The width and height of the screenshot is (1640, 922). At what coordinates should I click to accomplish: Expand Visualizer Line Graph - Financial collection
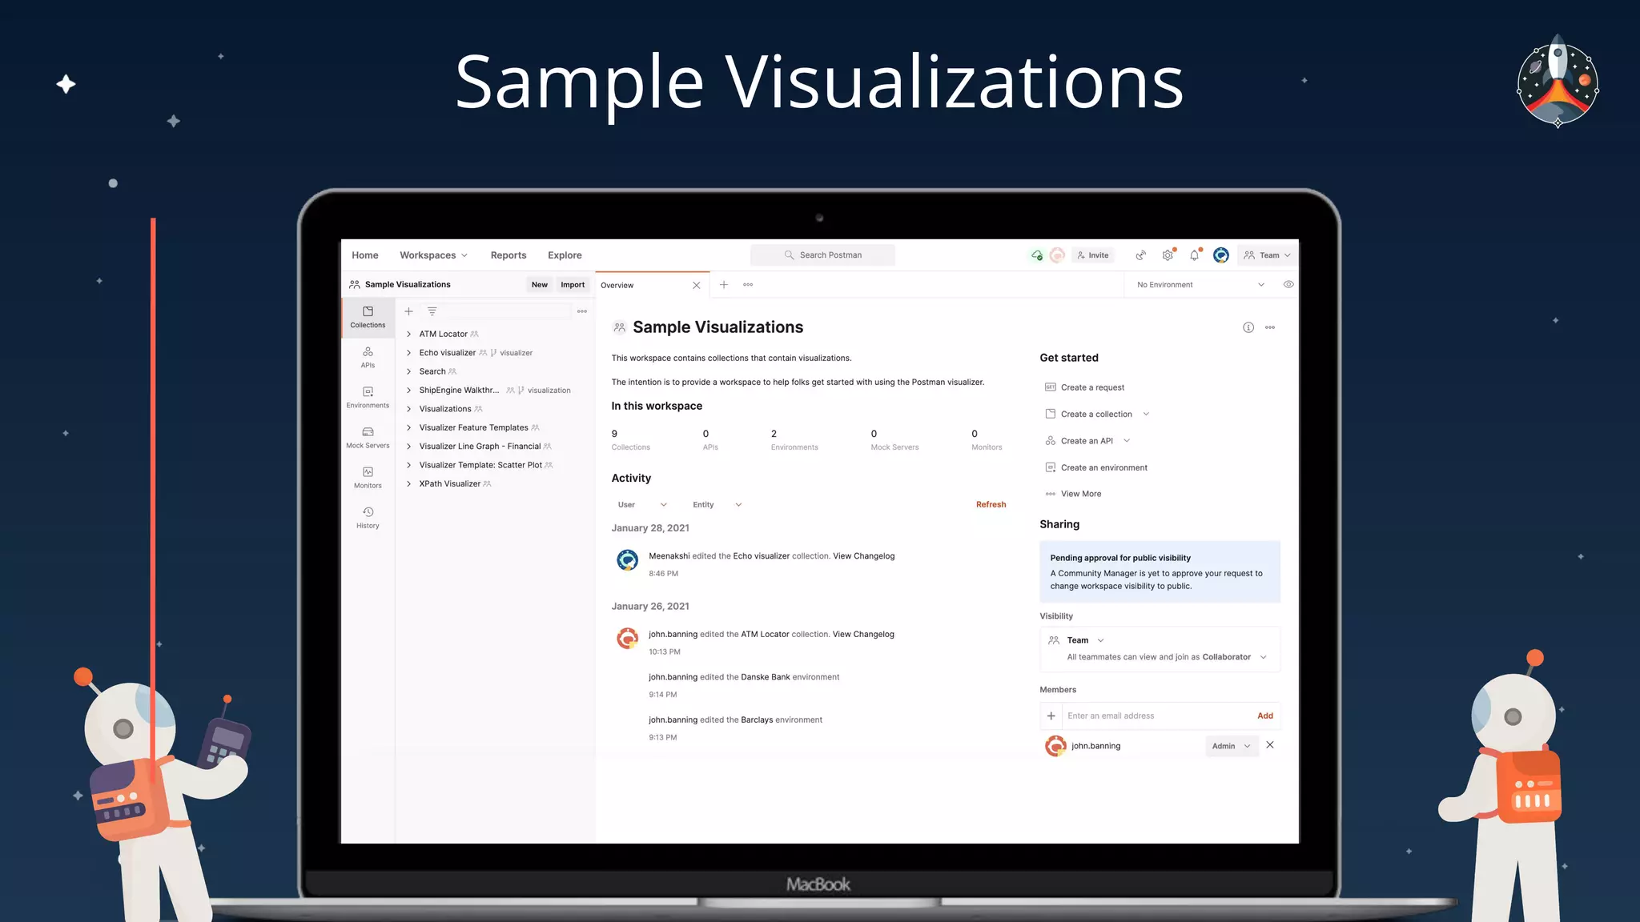tap(408, 447)
